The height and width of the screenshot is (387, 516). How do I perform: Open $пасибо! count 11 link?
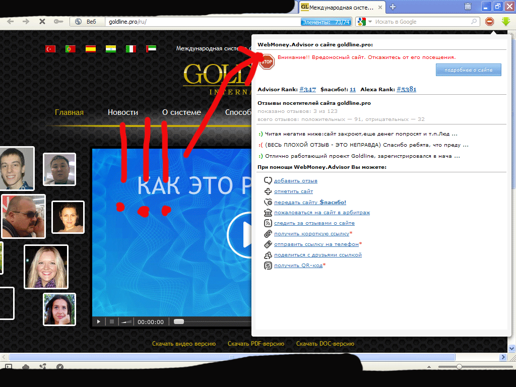352,90
